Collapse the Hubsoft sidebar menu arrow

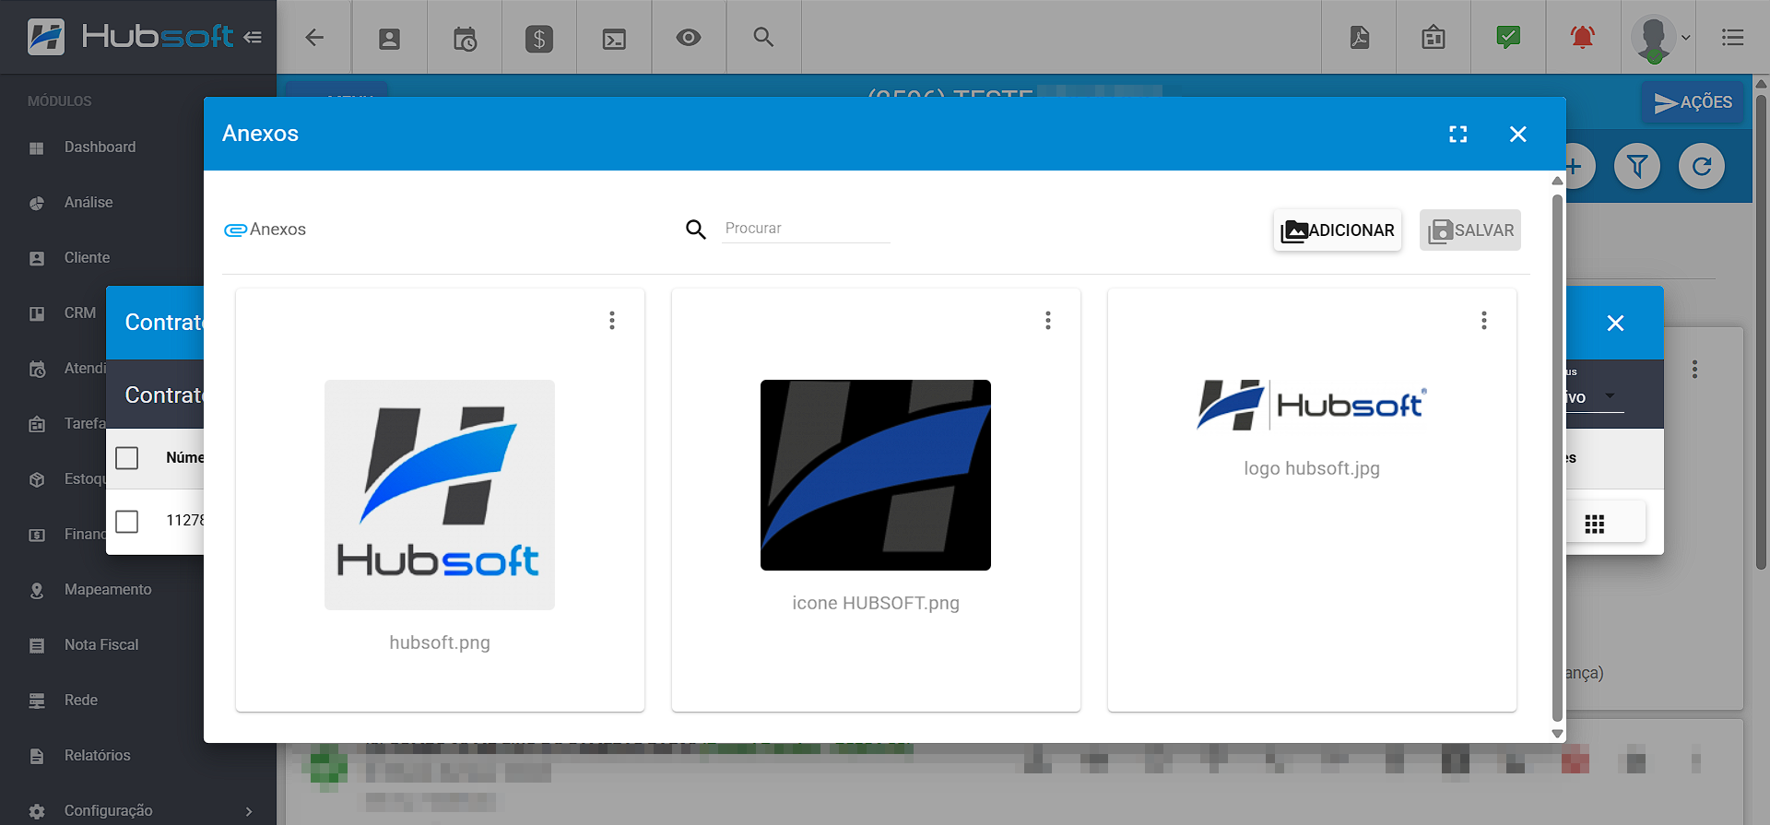pyautogui.click(x=253, y=37)
